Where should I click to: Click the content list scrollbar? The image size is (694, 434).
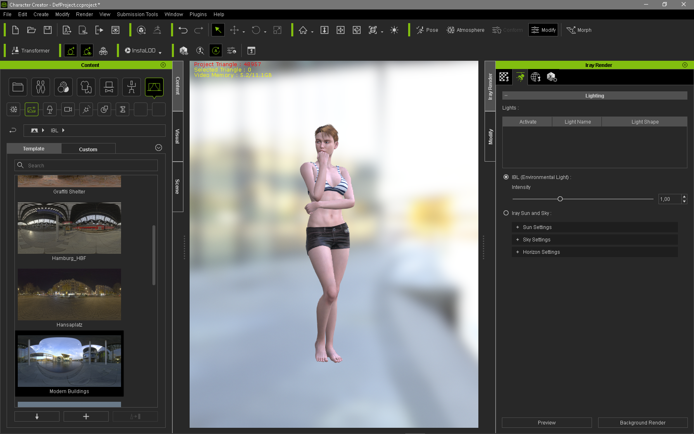click(154, 255)
